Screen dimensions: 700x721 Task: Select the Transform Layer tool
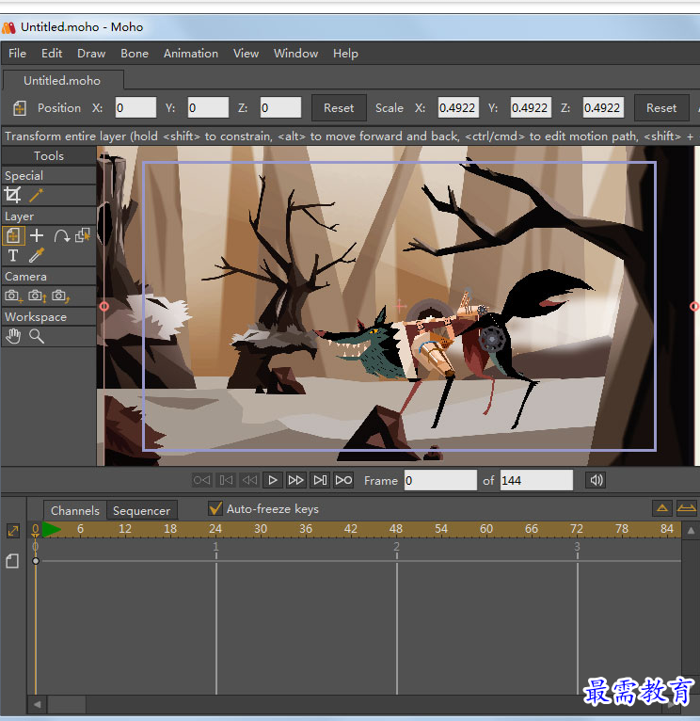pyautogui.click(x=13, y=235)
